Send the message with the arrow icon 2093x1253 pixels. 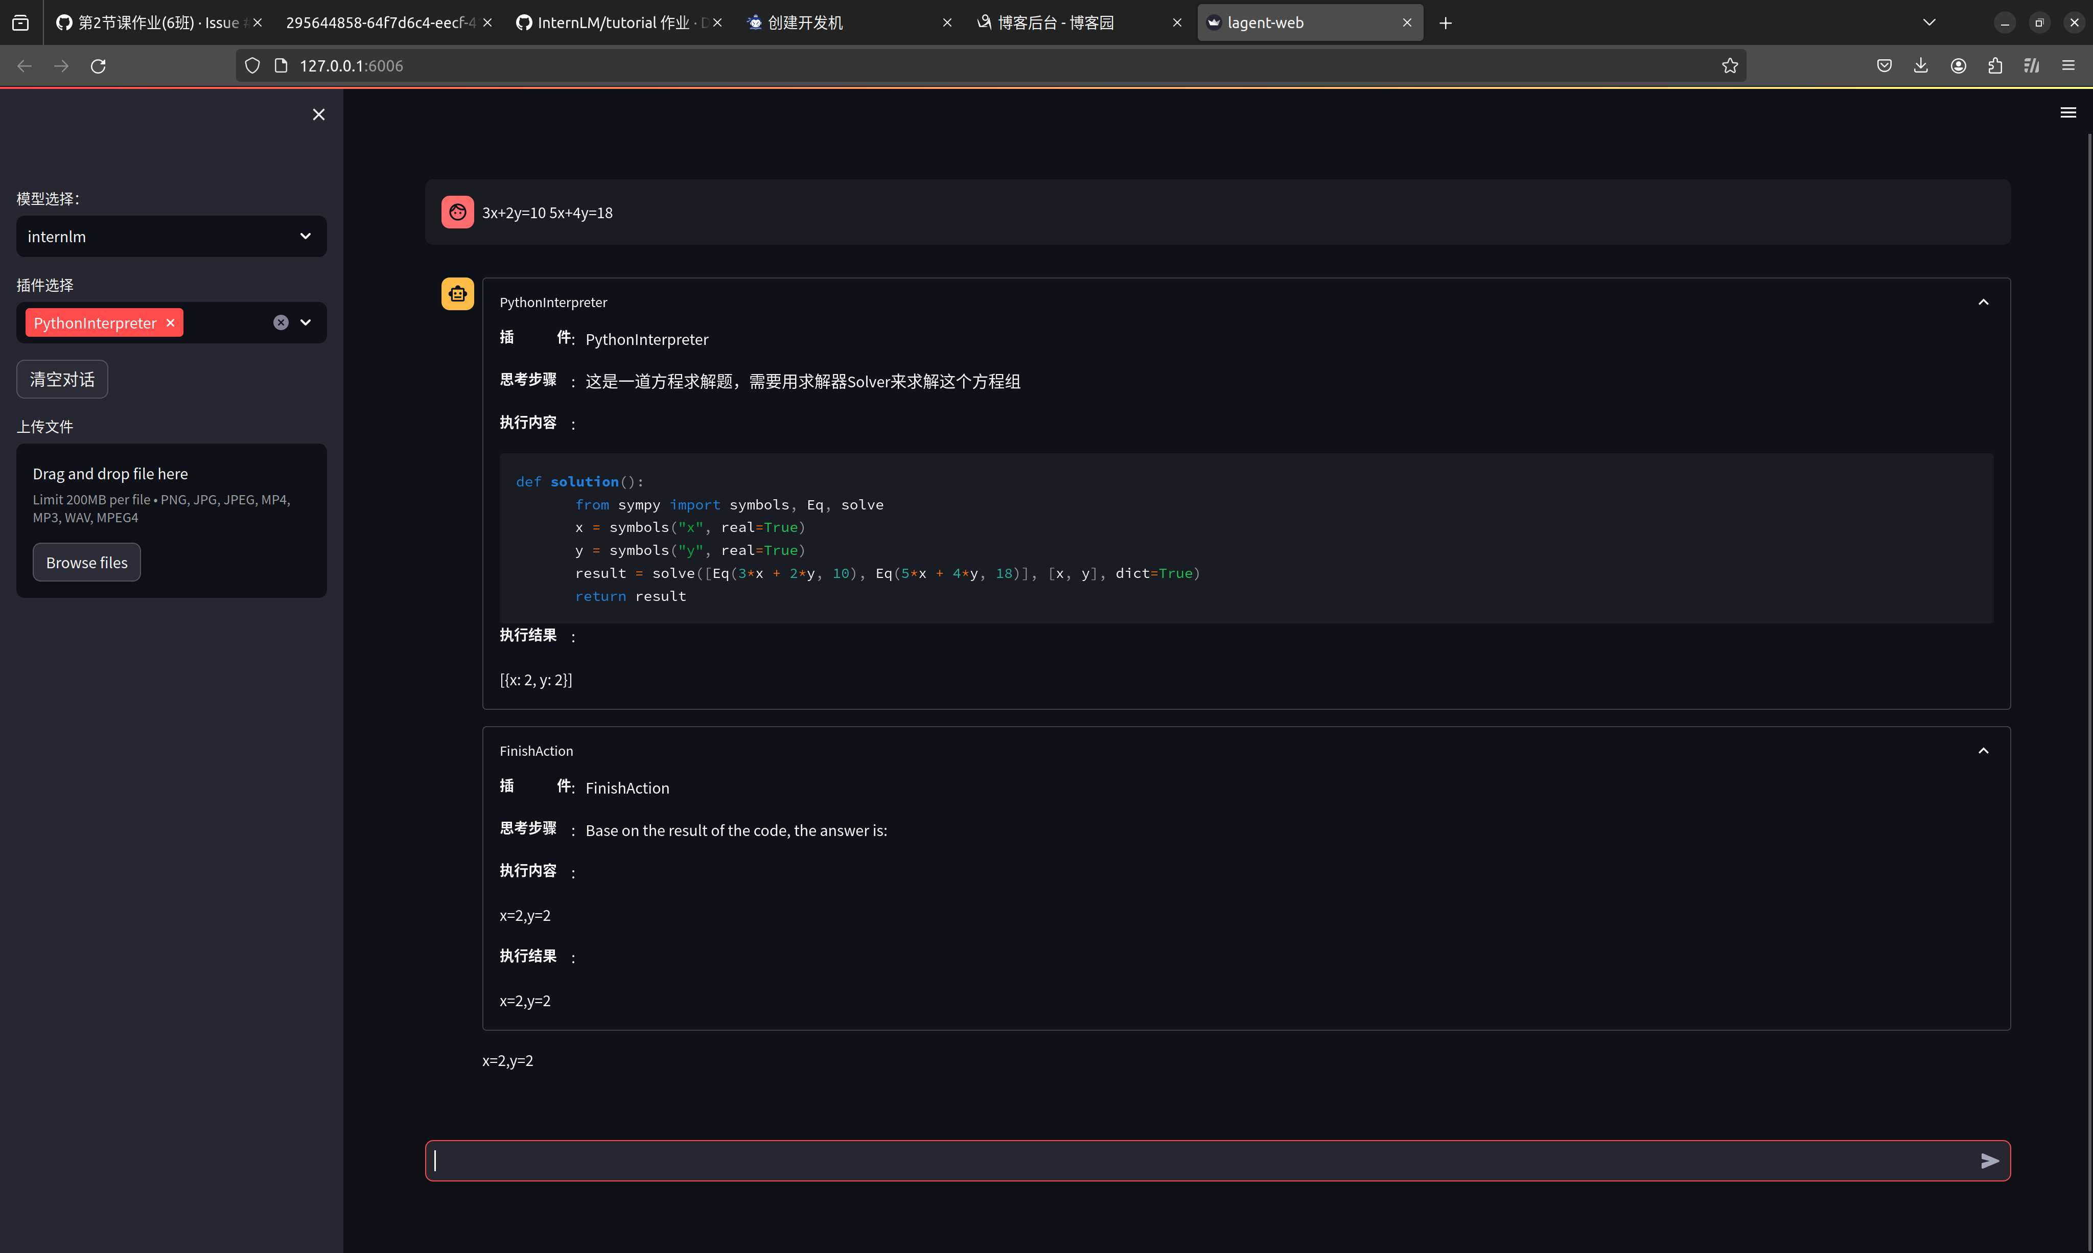click(1989, 1161)
